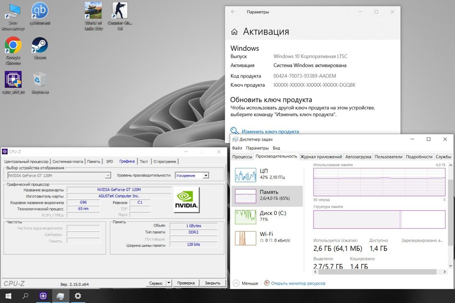Click the product code 00424-70073-93389-AAOEM

pyautogui.click(x=304, y=76)
